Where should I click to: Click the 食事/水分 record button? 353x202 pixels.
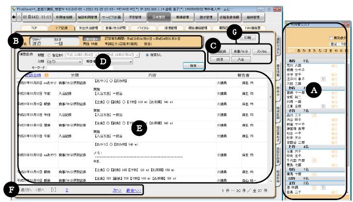coord(241,51)
